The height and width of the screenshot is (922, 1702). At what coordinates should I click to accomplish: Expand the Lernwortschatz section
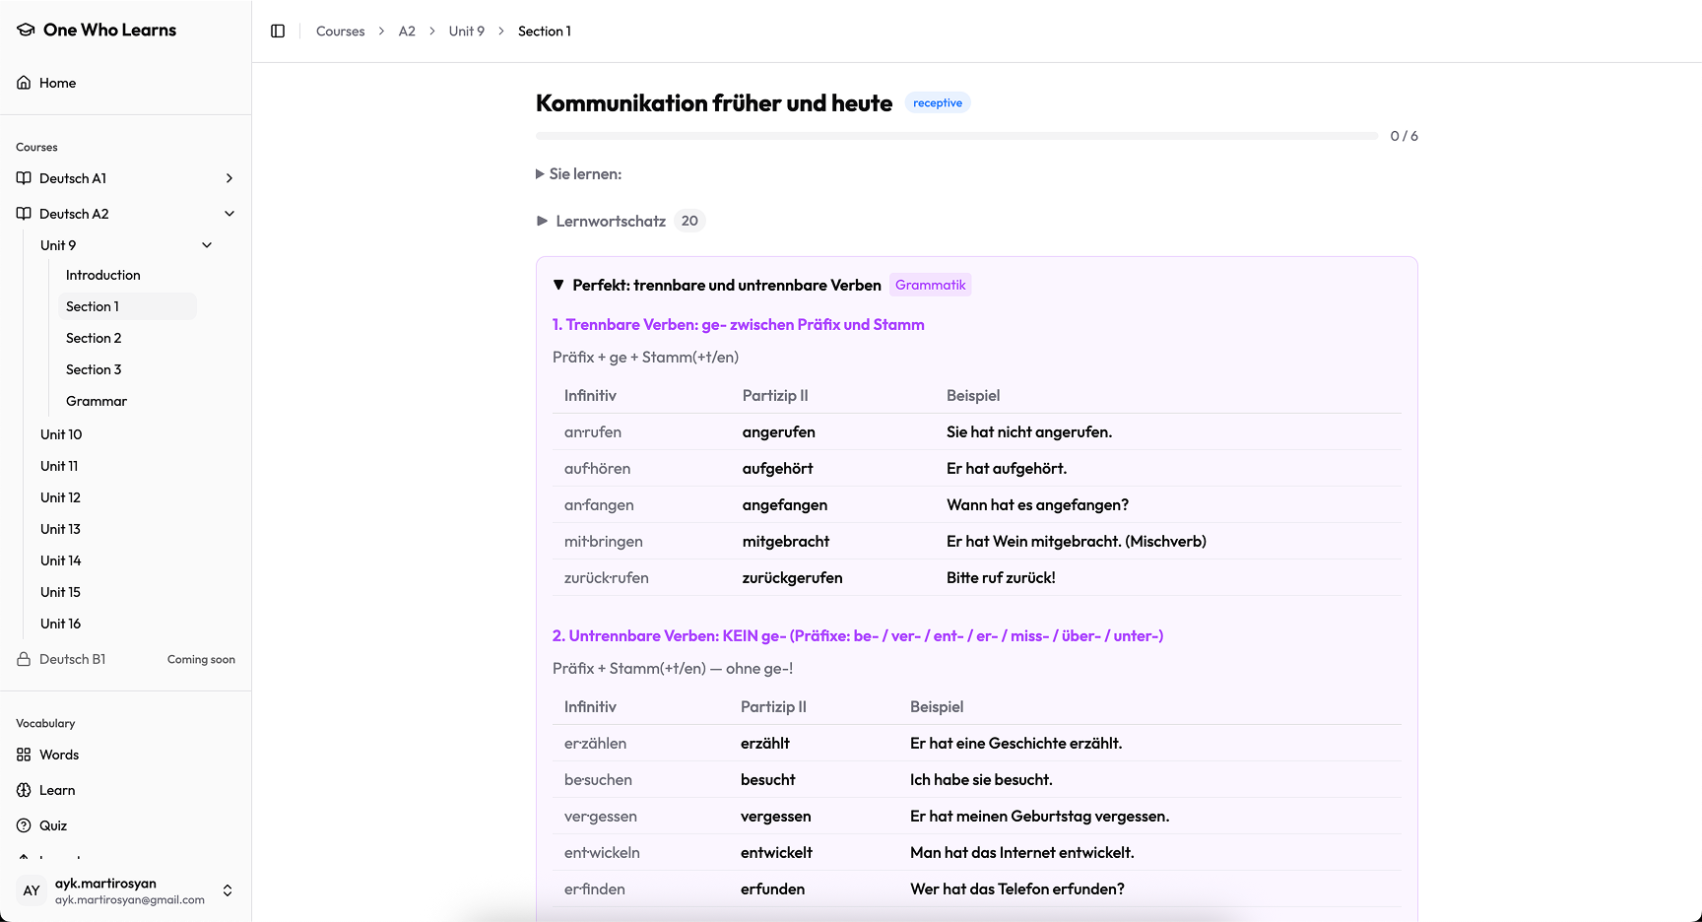point(542,220)
